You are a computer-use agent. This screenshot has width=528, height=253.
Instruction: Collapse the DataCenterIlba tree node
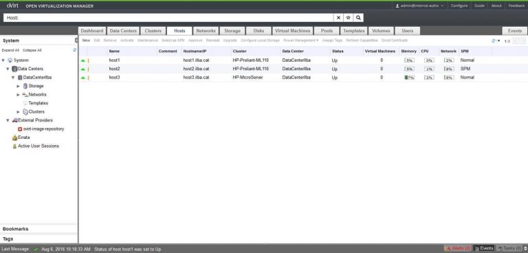pyautogui.click(x=13, y=78)
